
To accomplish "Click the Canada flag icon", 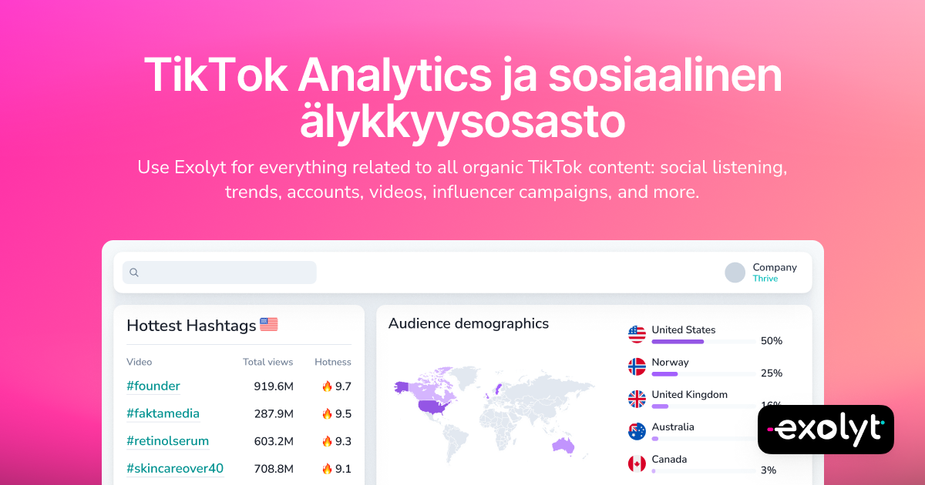I will point(637,463).
